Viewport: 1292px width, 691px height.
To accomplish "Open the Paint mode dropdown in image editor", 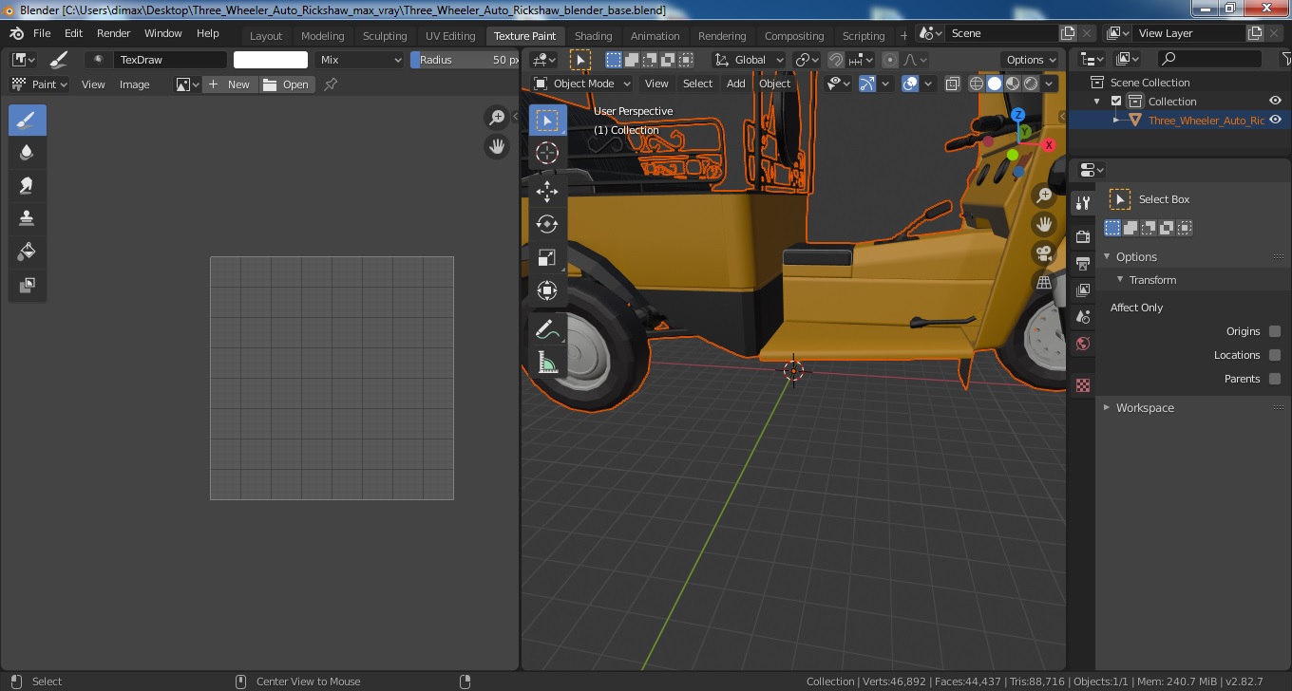I will coord(39,84).
